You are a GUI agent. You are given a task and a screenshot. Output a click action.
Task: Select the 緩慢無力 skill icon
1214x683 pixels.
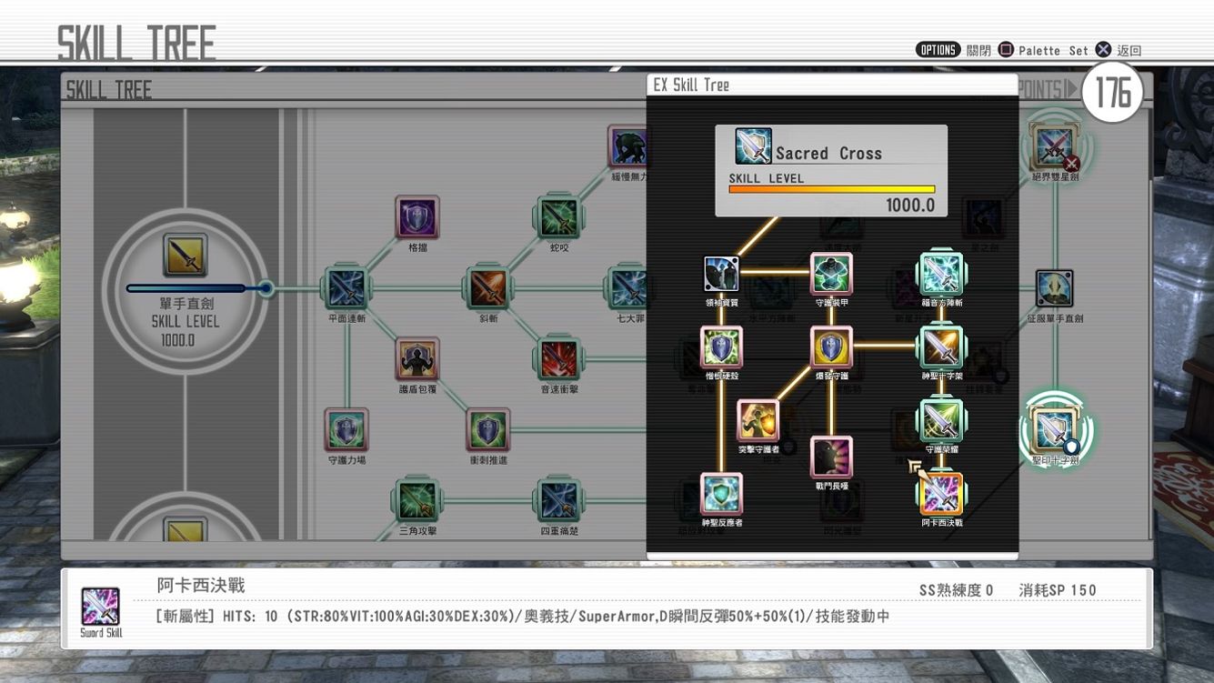[628, 146]
